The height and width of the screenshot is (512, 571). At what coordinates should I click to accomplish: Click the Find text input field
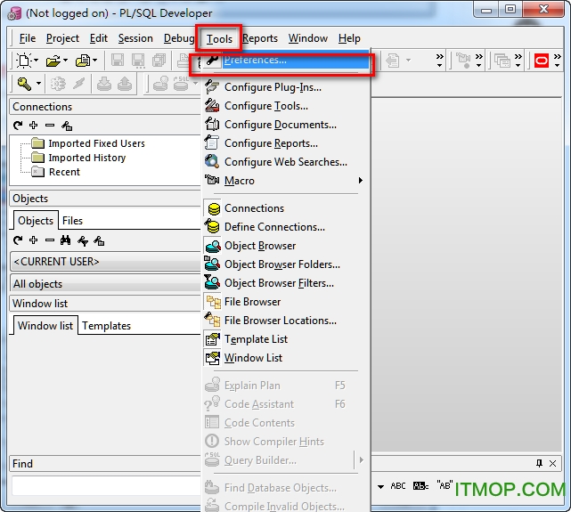102,487
